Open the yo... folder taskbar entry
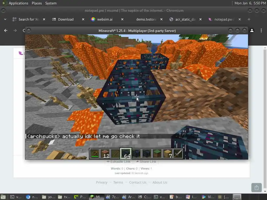 coord(48,197)
